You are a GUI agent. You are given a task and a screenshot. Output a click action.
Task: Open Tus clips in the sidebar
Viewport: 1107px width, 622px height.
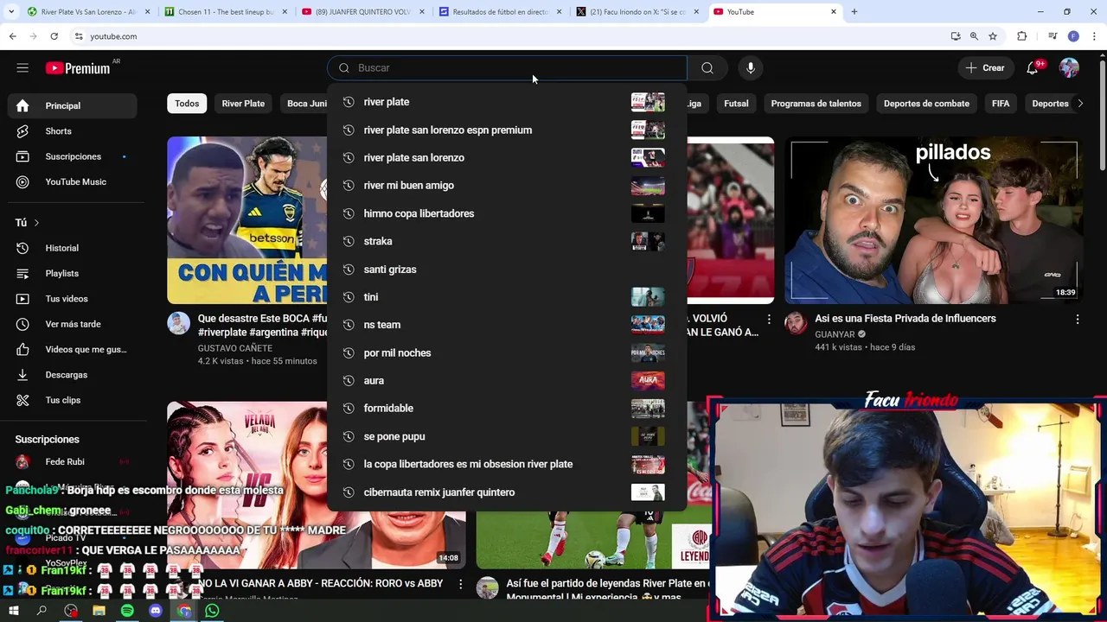pos(72,400)
